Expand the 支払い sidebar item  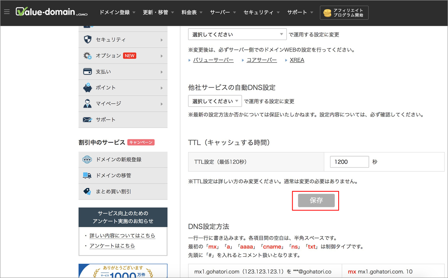click(123, 72)
